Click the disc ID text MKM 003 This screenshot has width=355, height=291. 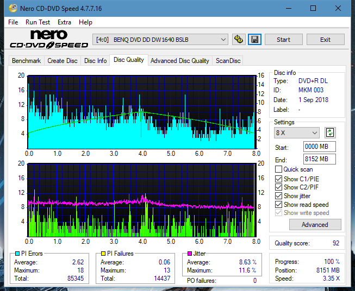(x=311, y=90)
